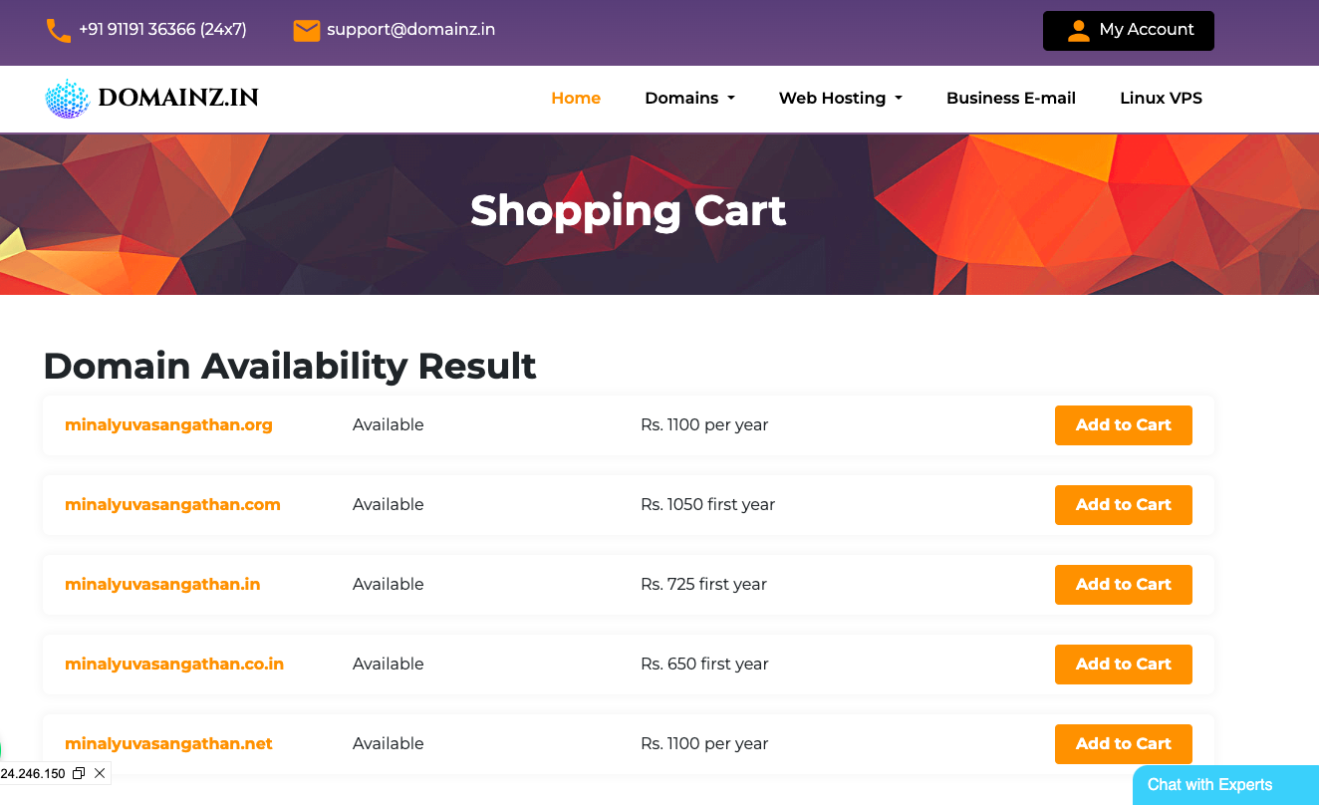1319x805 pixels.
Task: Add minalyuvasangathan.com to cart
Action: [x=1123, y=505]
